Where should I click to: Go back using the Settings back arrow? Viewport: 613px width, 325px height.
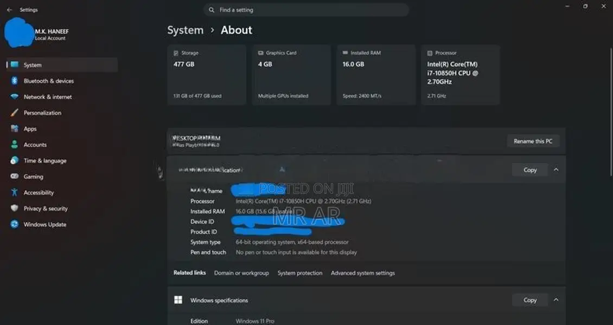[9, 10]
